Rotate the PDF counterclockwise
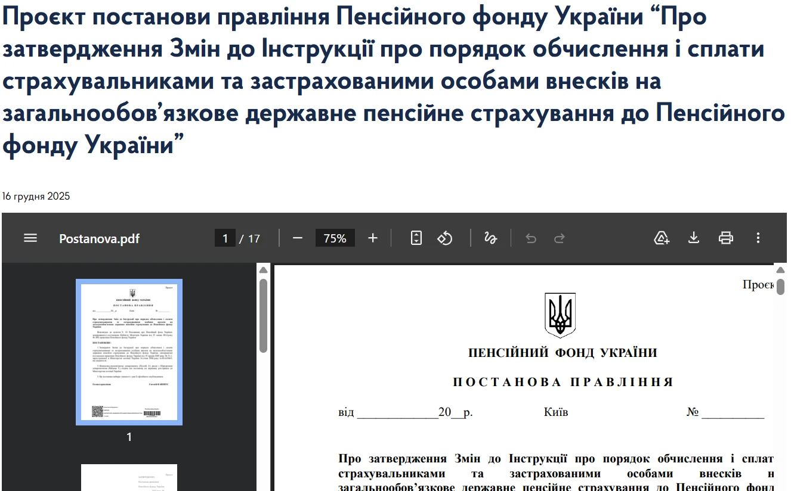 [444, 237]
